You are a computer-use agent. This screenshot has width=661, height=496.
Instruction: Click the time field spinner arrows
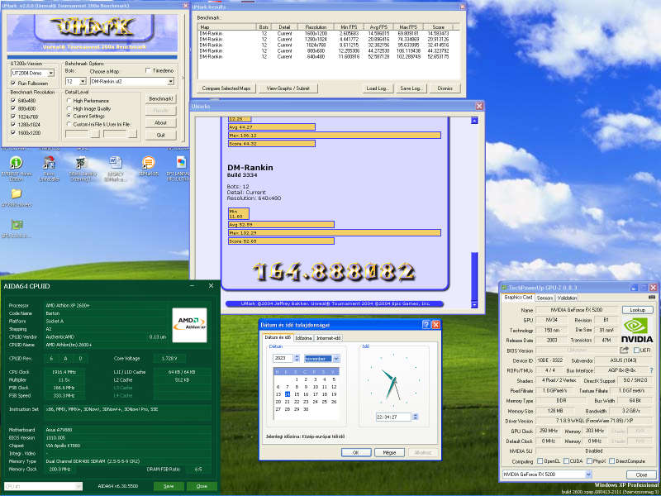(x=415, y=417)
